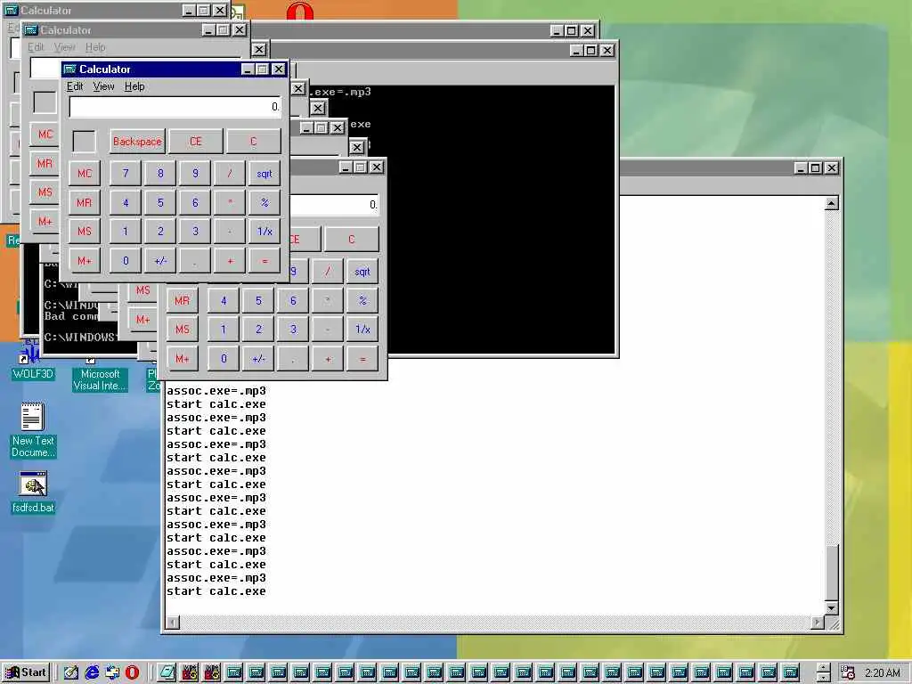Click Notepad horizontal scrollbar left arrow
Screen dimensions: 912x684
pyautogui.click(x=173, y=623)
